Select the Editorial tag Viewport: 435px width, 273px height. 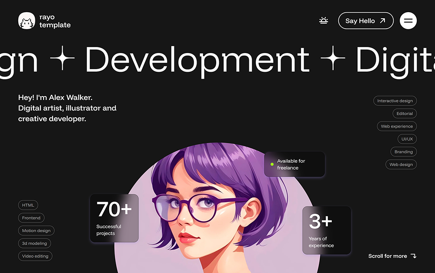404,113
